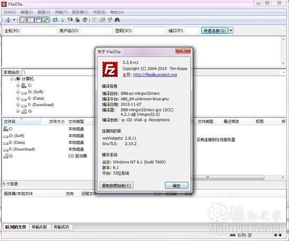Open the Site Manager icon in toolbar

pos(7,20)
